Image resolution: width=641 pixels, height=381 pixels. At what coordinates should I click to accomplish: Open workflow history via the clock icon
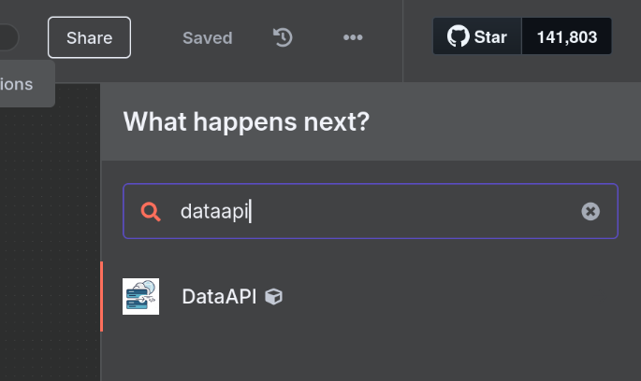[283, 37]
